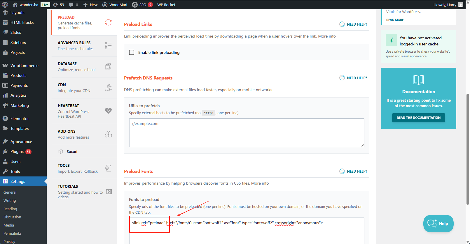This screenshot has height=244, width=470.
Task: Click More info link for Preload Links
Action: [x=327, y=36]
